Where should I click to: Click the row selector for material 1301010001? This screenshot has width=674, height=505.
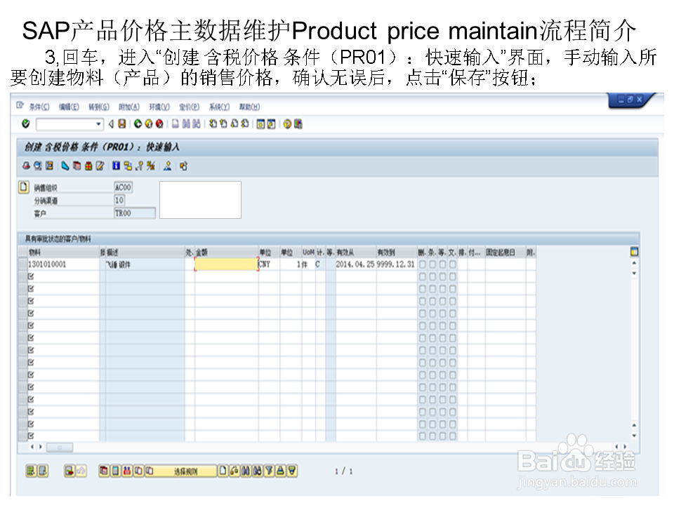pos(22,264)
